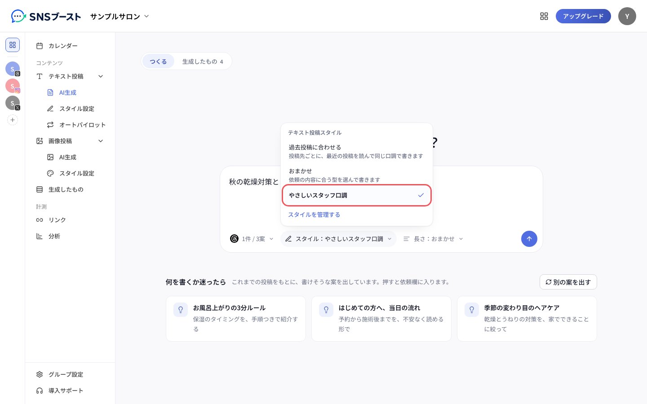The width and height of the screenshot is (647, 404).
Task: Toggle the スタイル：やさしいスタッフ口調 dropdown
Action: pyautogui.click(x=338, y=239)
